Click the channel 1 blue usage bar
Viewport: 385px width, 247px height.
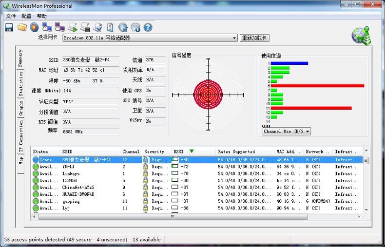pyautogui.click(x=289, y=63)
